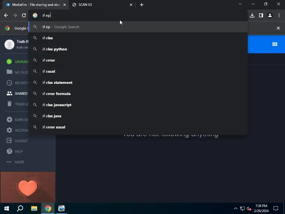Open the notification center icon
The width and height of the screenshot is (285, 214).
coord(276,208)
